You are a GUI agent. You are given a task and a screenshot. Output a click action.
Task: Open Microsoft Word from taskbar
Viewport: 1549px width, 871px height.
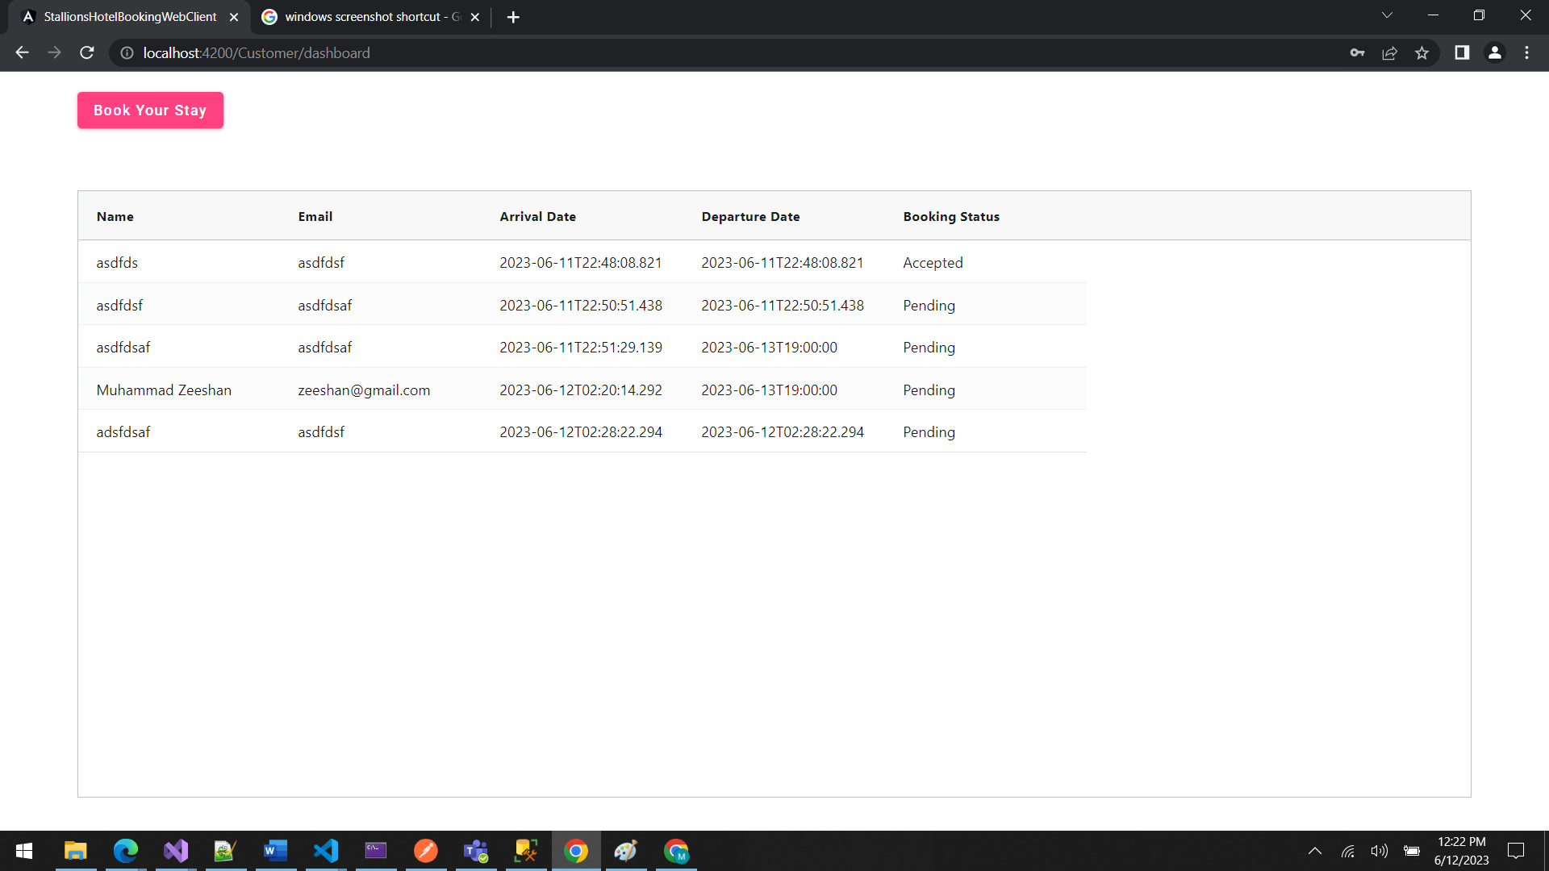coord(276,851)
